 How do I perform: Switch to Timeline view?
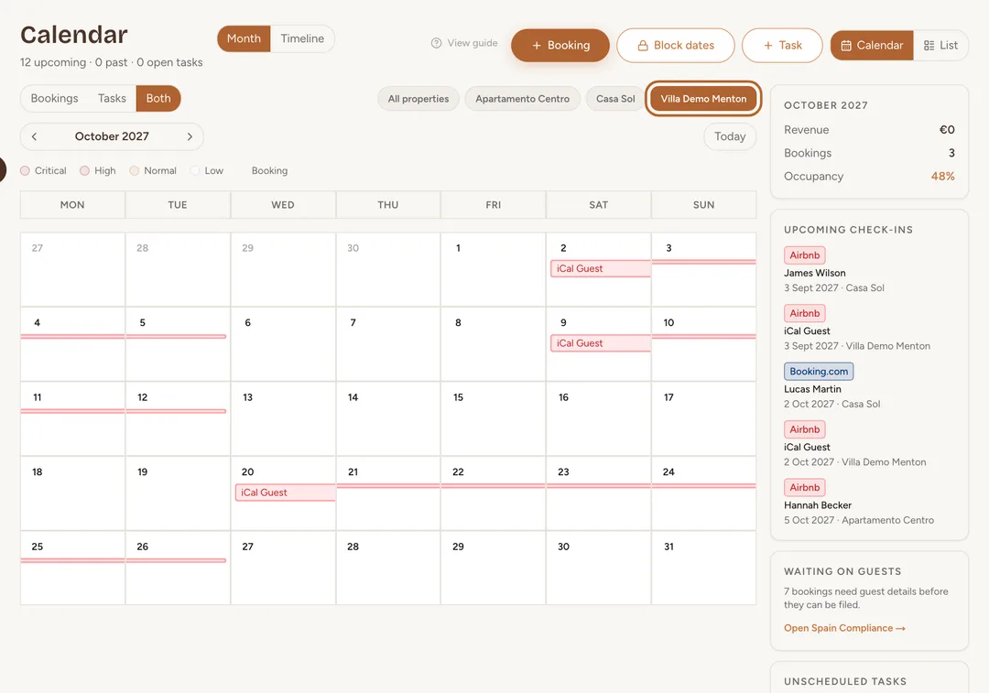[x=302, y=38]
